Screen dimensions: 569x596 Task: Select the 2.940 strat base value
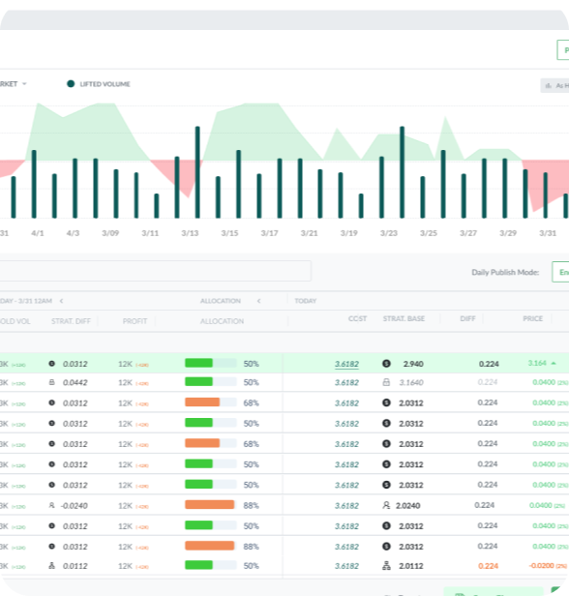point(413,364)
